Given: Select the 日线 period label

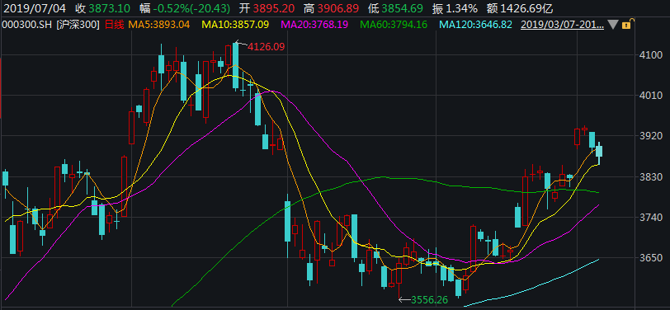Looking at the screenshot, I should pyautogui.click(x=114, y=25).
